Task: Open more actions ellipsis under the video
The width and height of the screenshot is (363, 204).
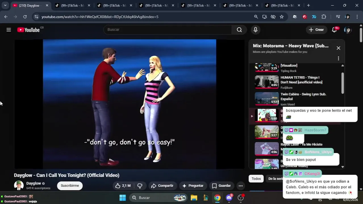Action: coord(241,186)
